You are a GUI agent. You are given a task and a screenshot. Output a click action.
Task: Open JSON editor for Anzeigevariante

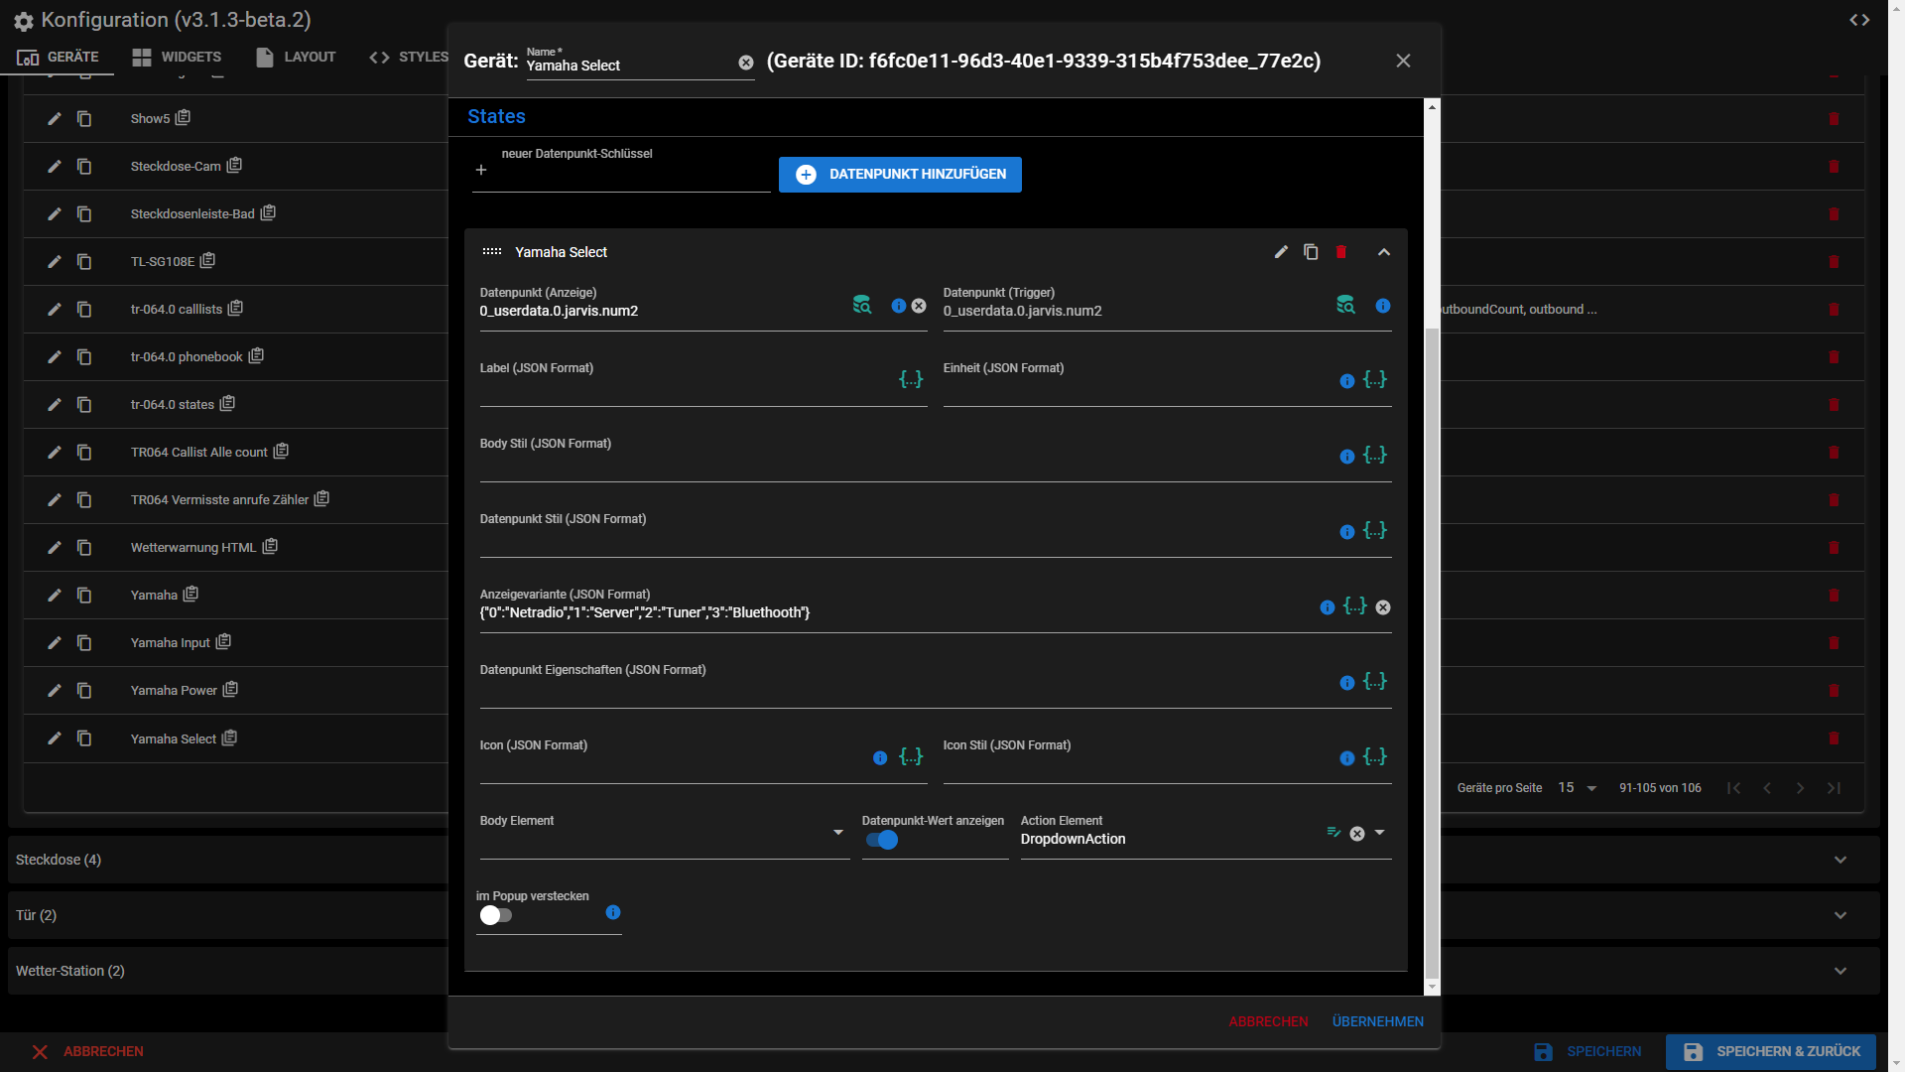click(x=1355, y=605)
